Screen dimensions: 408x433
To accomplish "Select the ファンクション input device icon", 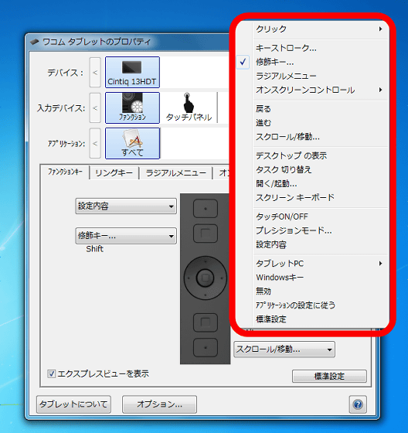I will (x=132, y=107).
